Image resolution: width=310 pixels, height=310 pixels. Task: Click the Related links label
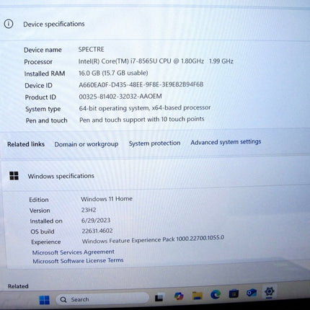[26, 144]
